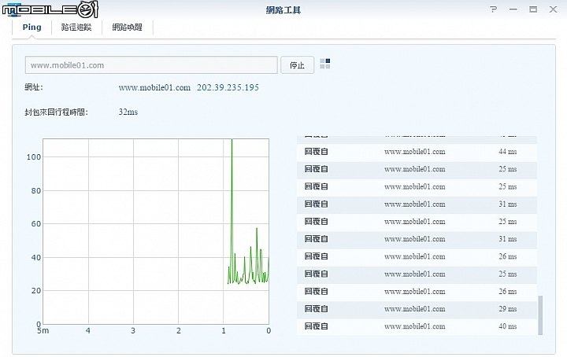Select the round-trip time value 32ms
Viewport: 567px width, 357px height.
[x=128, y=112]
